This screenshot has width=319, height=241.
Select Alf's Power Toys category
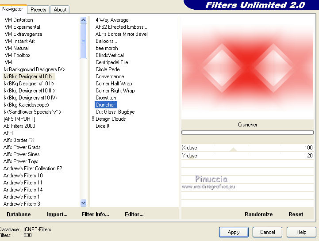tap(21, 161)
